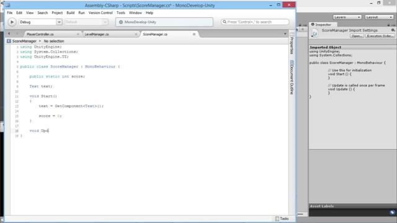Click line number 18 in the gutter
The width and height of the screenshot is (397, 223).
[17, 131]
